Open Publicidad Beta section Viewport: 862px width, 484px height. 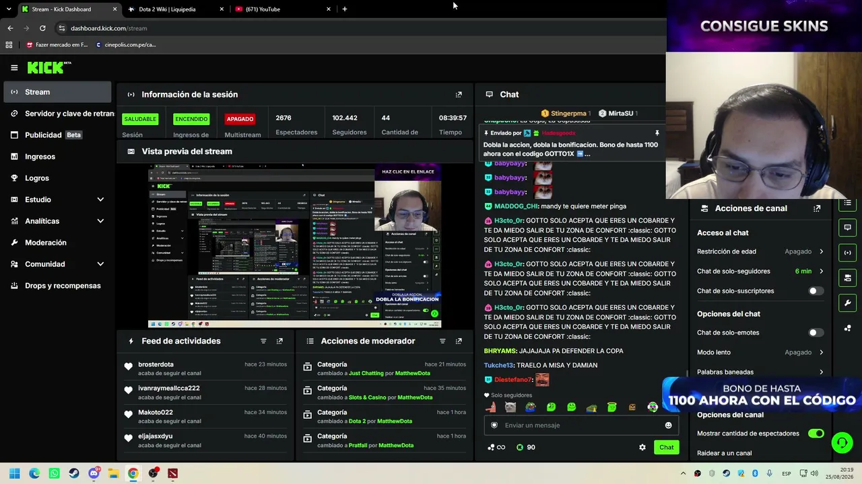(57, 135)
